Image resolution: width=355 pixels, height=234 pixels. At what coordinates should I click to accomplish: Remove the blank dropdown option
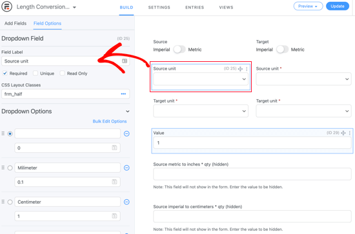pyautogui.click(x=127, y=133)
